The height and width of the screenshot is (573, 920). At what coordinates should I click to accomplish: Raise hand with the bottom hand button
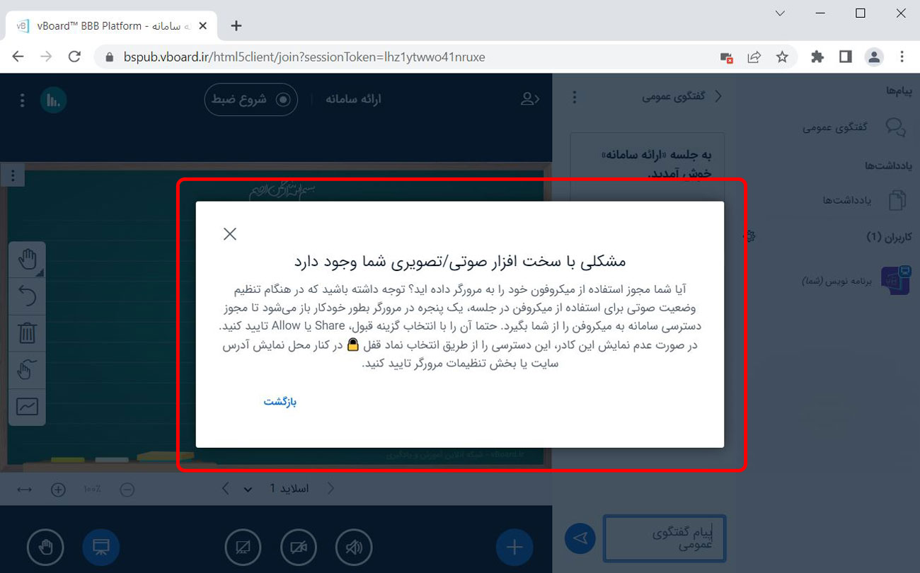(x=45, y=547)
